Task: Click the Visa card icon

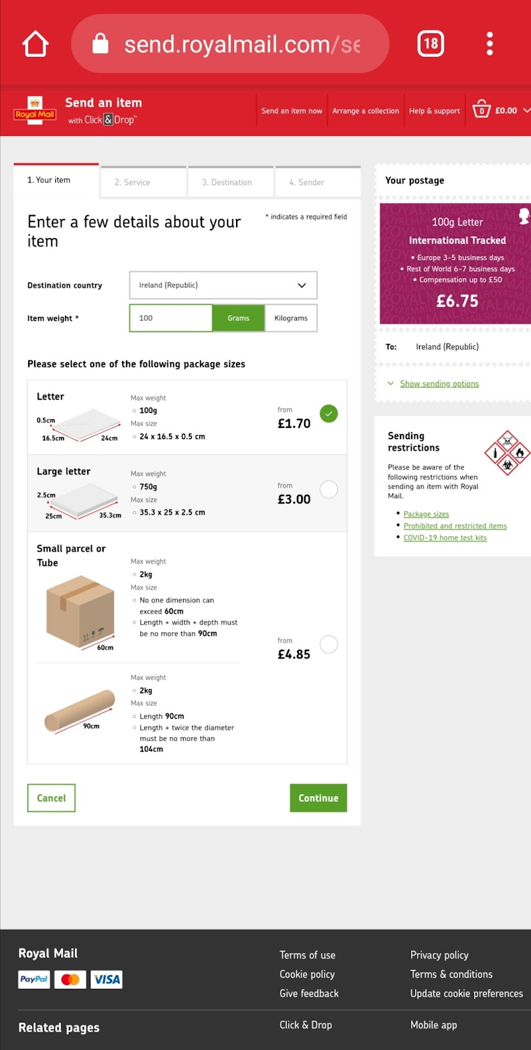Action: (x=106, y=979)
